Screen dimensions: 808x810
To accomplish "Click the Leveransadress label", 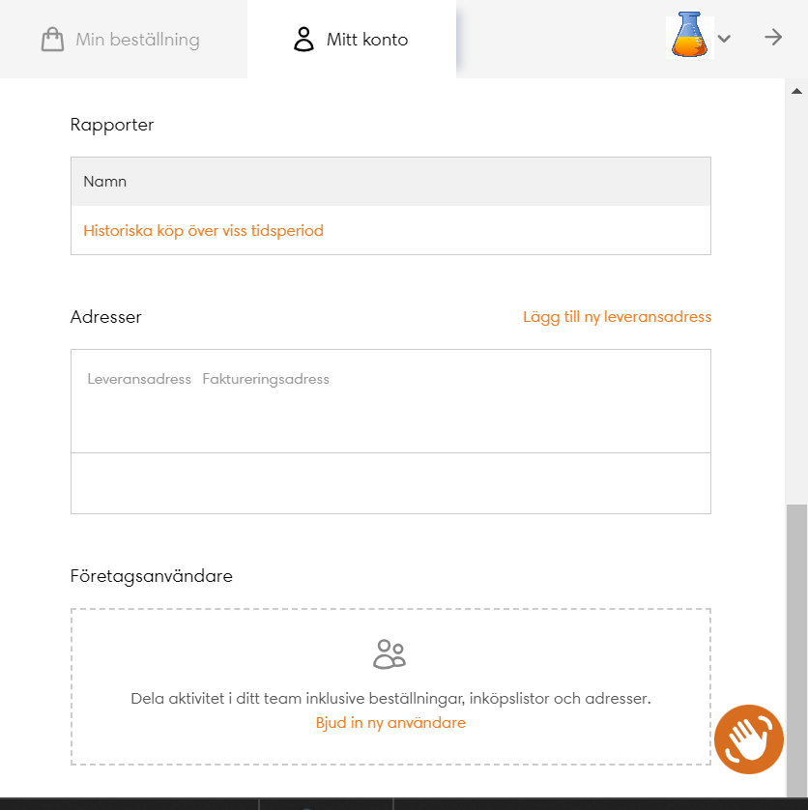I will click(x=139, y=379).
